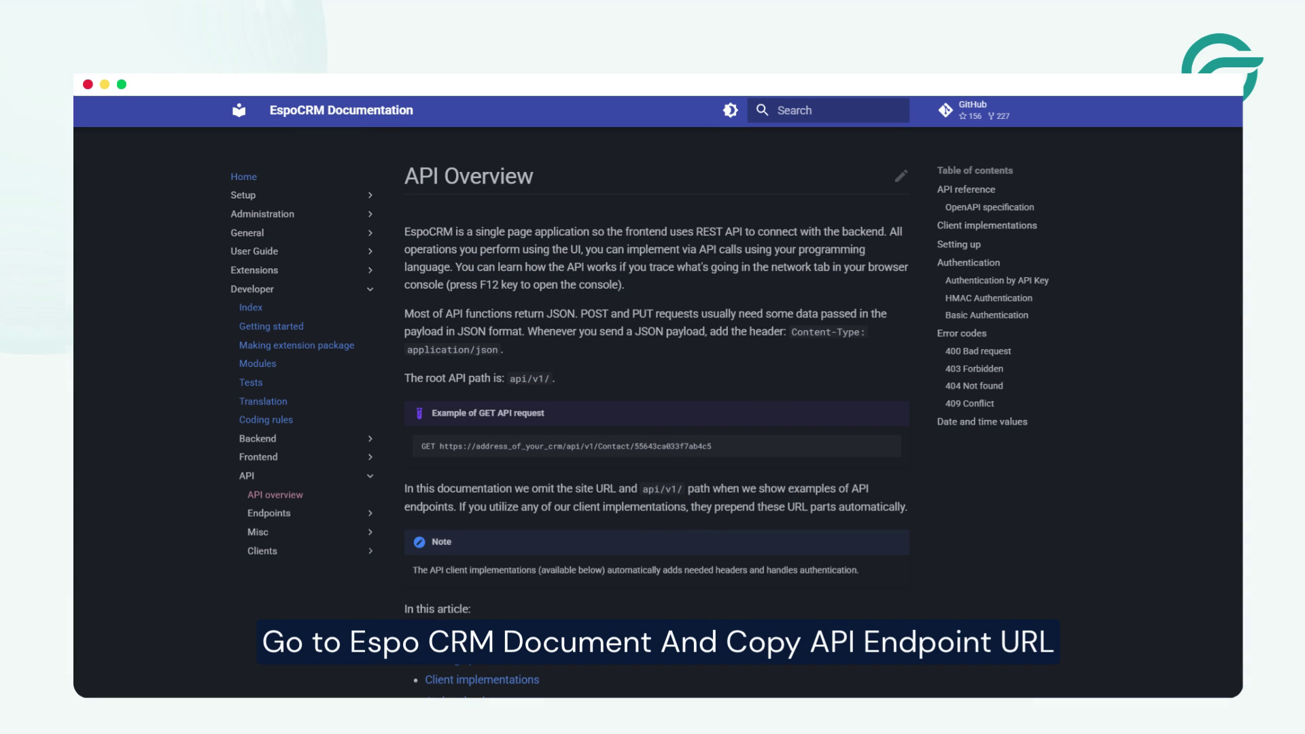The width and height of the screenshot is (1305, 734).
Task: Expand the Administration section chevron
Action: [370, 214]
